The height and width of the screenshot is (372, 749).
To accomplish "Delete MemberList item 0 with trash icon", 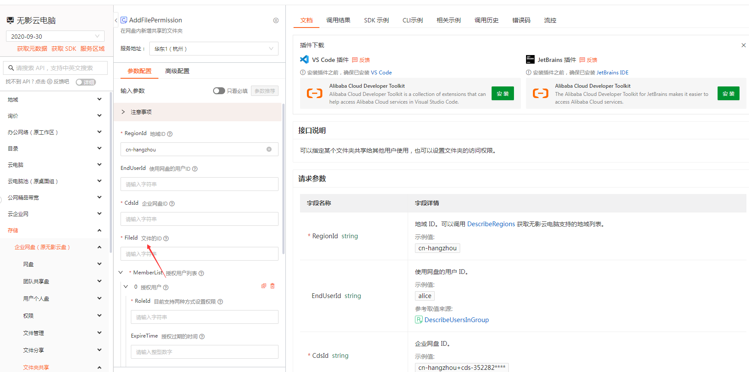I will (x=272, y=286).
